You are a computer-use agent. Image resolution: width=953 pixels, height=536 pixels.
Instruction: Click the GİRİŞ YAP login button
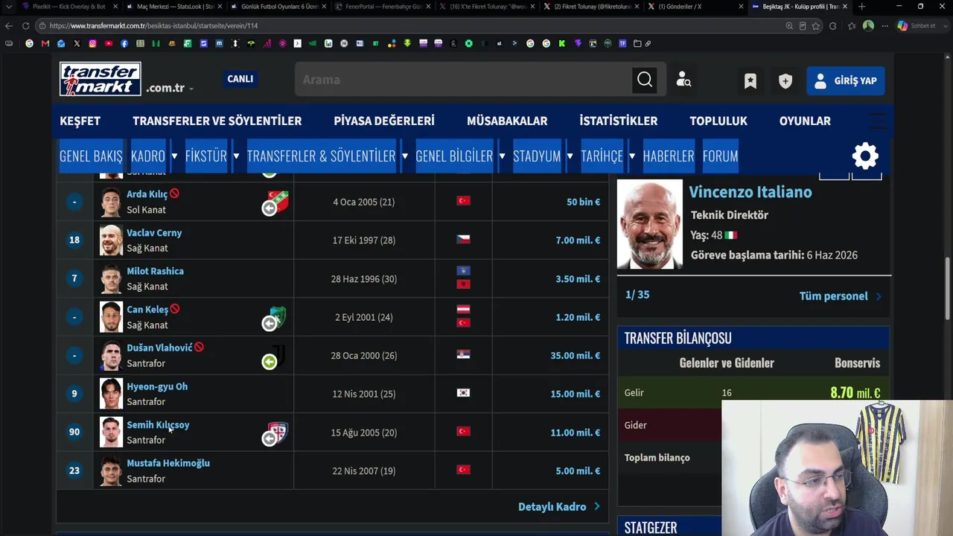(x=846, y=80)
